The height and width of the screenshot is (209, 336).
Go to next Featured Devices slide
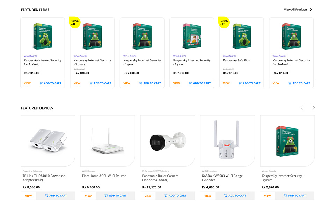[x=314, y=108]
